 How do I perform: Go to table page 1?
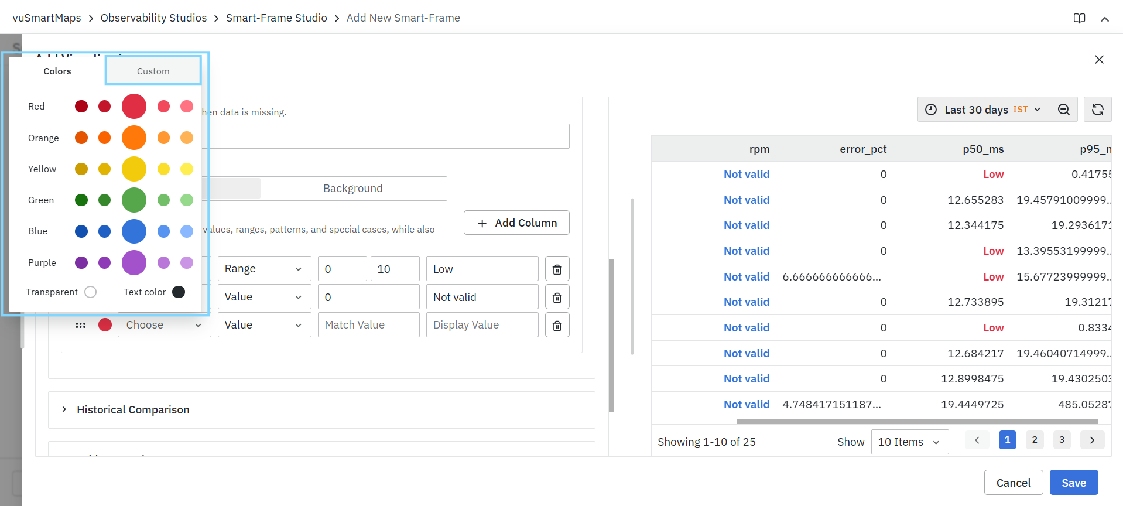tap(1007, 440)
